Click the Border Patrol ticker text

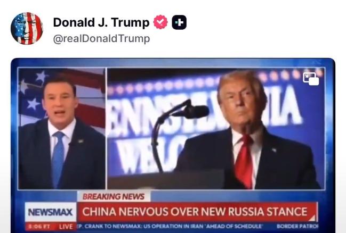pos(297,226)
